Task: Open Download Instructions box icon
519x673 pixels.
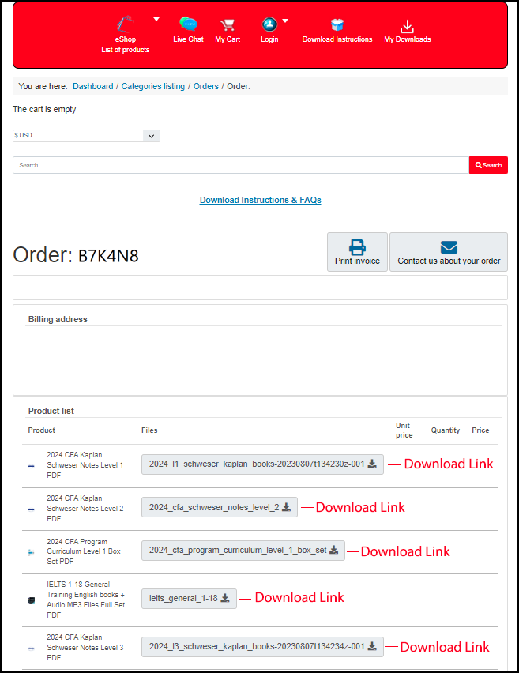Action: (x=337, y=24)
